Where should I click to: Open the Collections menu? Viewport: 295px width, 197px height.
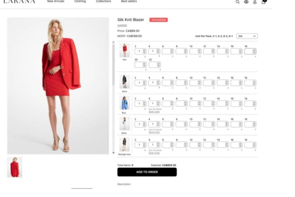(x=104, y=1)
